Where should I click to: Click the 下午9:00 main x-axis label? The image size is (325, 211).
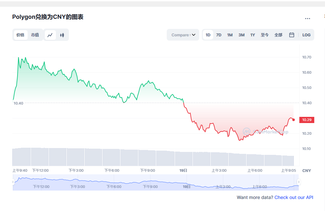click(148, 170)
